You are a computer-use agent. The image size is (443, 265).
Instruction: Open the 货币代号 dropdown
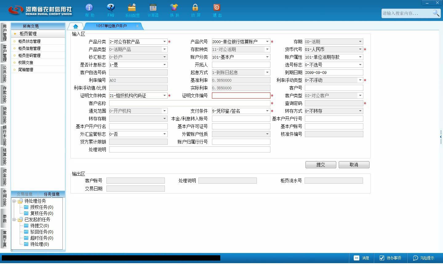[360, 49]
